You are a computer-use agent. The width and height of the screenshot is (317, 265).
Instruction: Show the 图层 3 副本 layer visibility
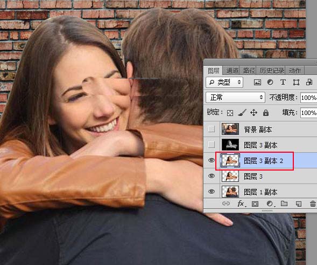coord(212,145)
